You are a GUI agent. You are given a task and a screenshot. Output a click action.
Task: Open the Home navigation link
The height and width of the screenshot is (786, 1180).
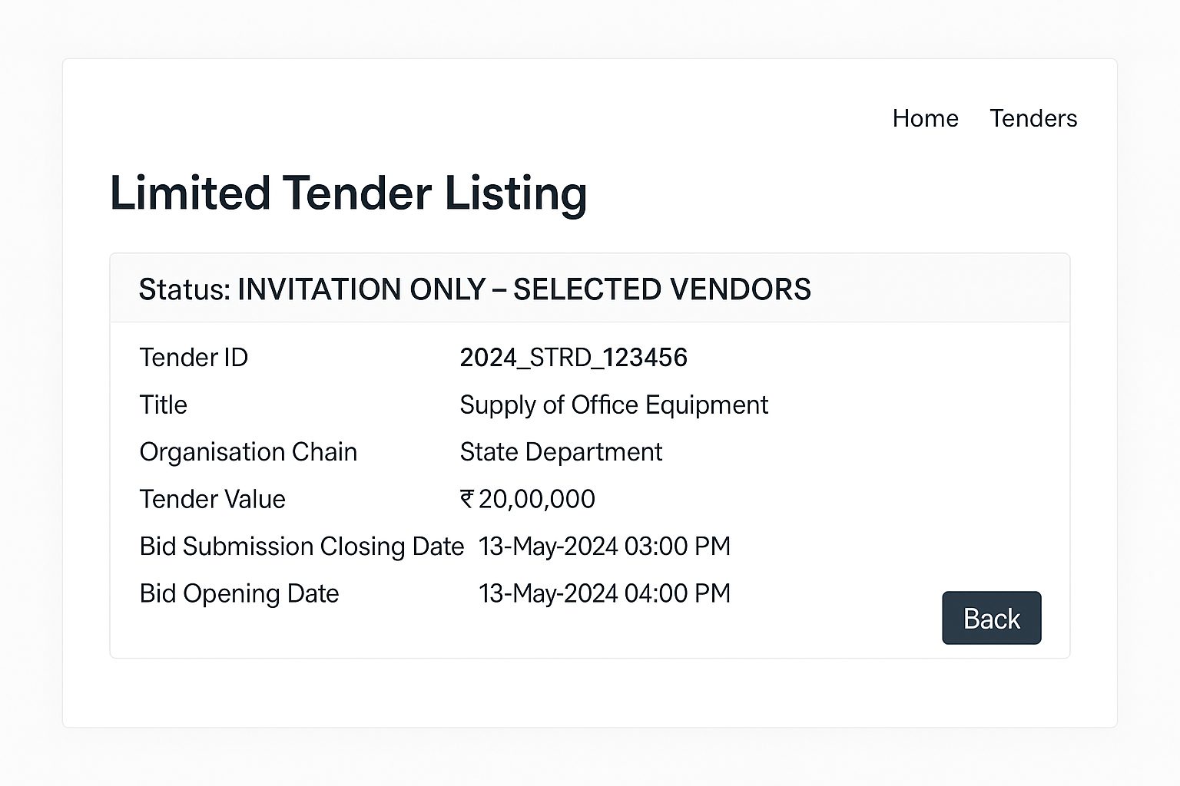click(925, 118)
